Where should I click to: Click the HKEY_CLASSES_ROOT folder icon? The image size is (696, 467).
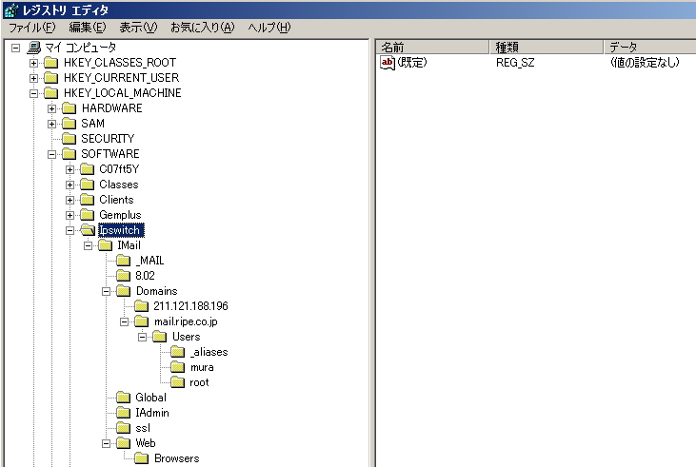pos(51,63)
